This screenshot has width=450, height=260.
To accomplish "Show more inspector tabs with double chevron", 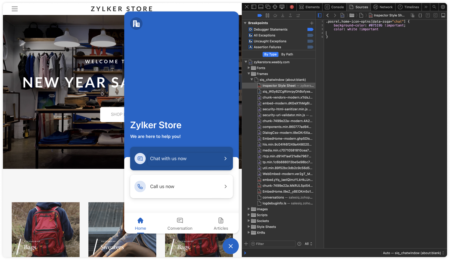I will pyautogui.click(x=426, y=7).
